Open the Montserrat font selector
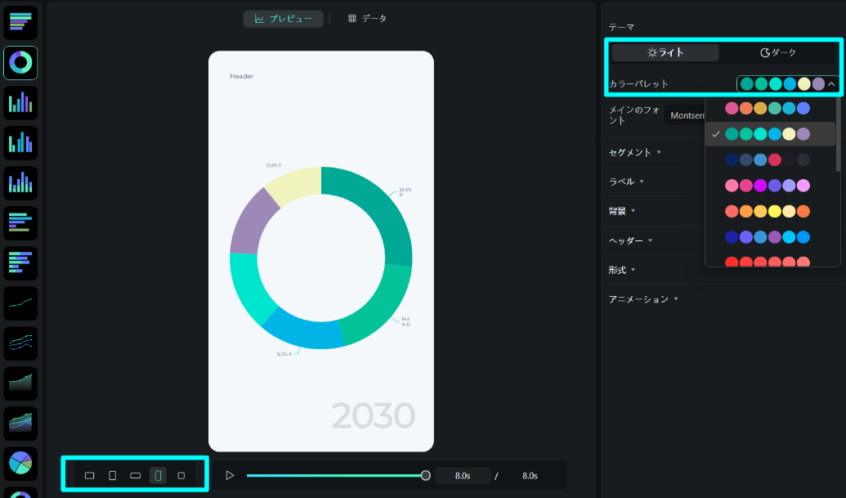The height and width of the screenshot is (498, 846). pos(691,115)
